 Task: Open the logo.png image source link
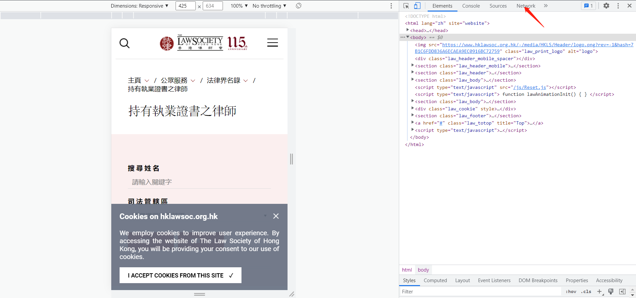coord(524,48)
